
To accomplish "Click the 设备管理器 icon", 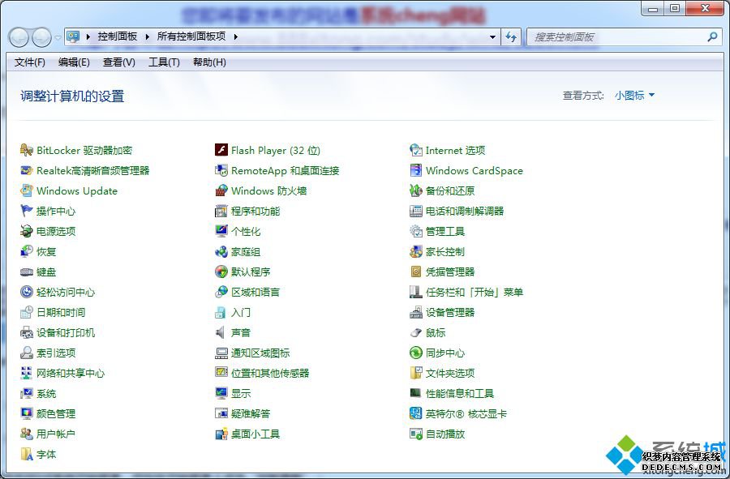I will coord(416,313).
